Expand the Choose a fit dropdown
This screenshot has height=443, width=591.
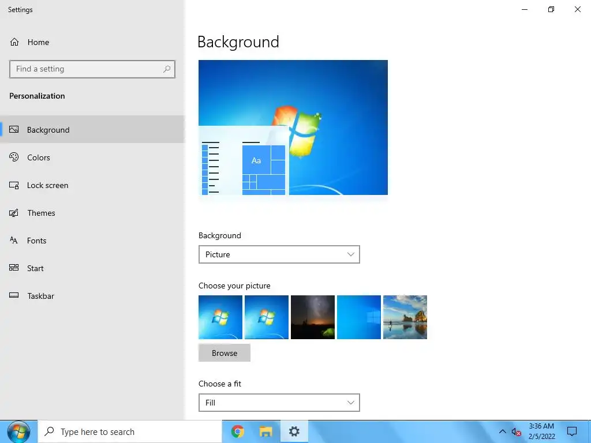pos(279,403)
